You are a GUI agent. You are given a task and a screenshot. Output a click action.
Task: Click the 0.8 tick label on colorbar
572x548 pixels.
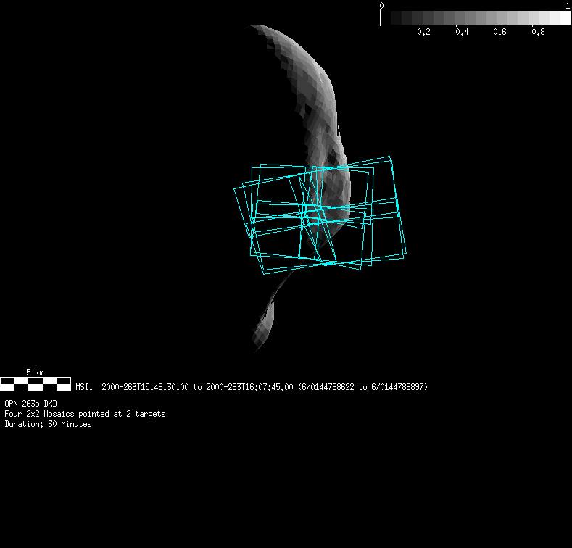[537, 33]
